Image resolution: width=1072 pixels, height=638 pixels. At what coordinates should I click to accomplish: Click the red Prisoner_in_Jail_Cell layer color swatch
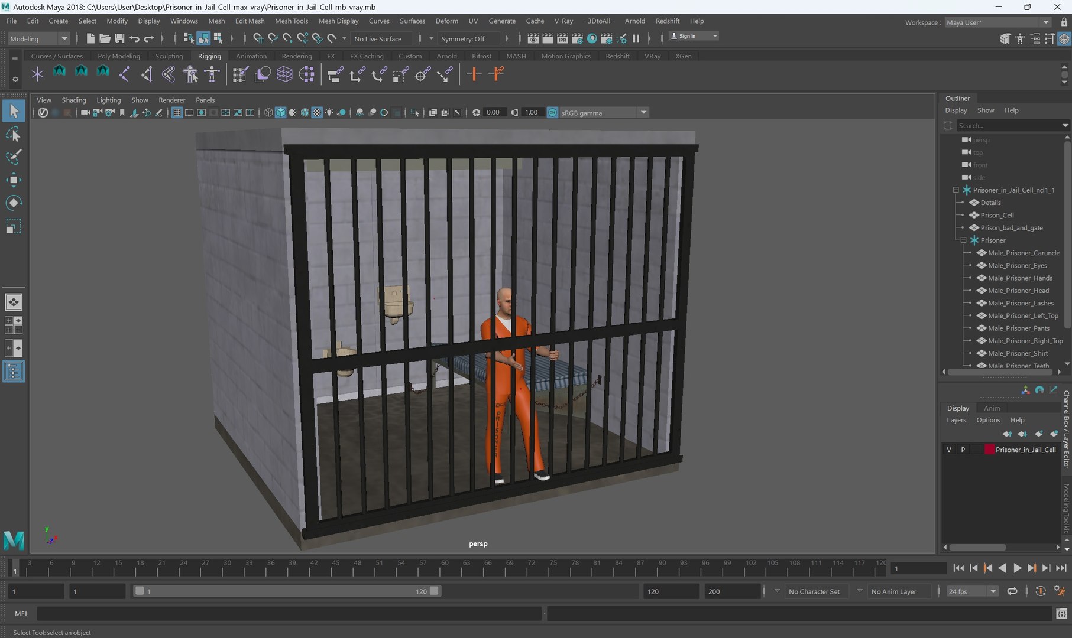(989, 450)
